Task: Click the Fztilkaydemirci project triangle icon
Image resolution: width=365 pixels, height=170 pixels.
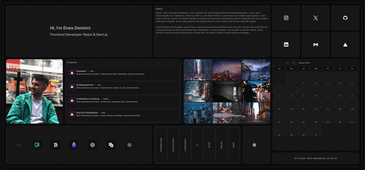Action: (x=72, y=87)
